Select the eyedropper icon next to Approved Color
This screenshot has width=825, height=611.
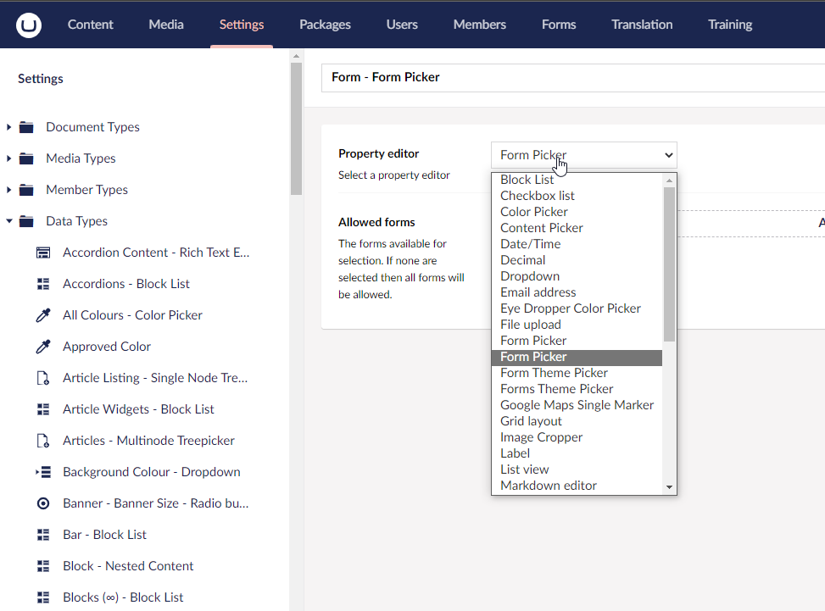click(x=43, y=346)
